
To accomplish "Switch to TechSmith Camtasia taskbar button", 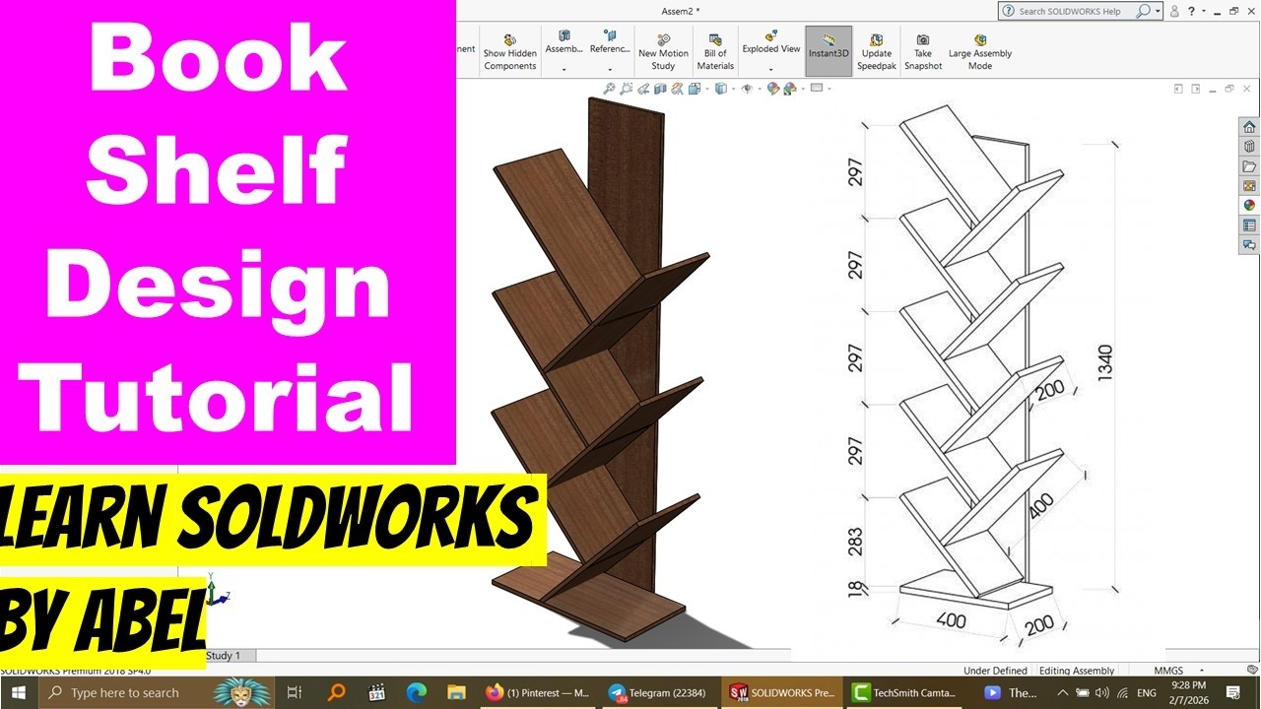I will pyautogui.click(x=903, y=693).
